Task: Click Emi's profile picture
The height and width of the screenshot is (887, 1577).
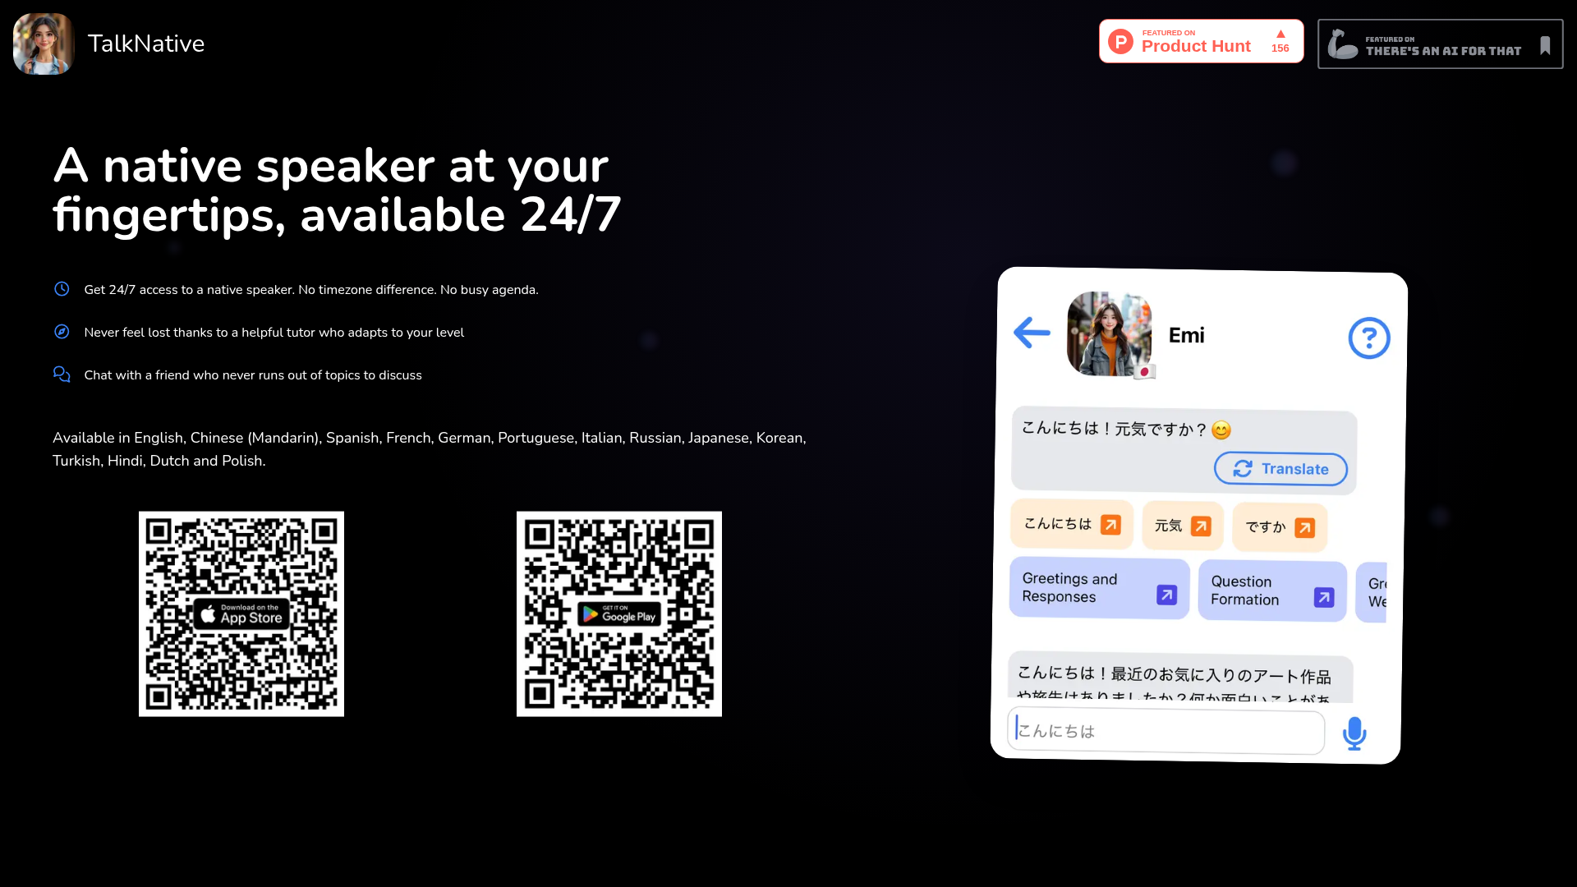Action: (x=1109, y=333)
